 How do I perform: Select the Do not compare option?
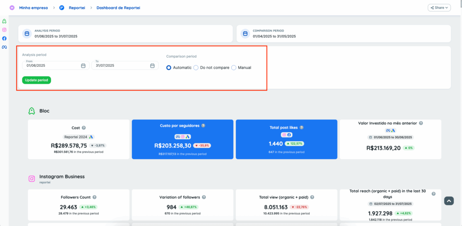[196, 68]
